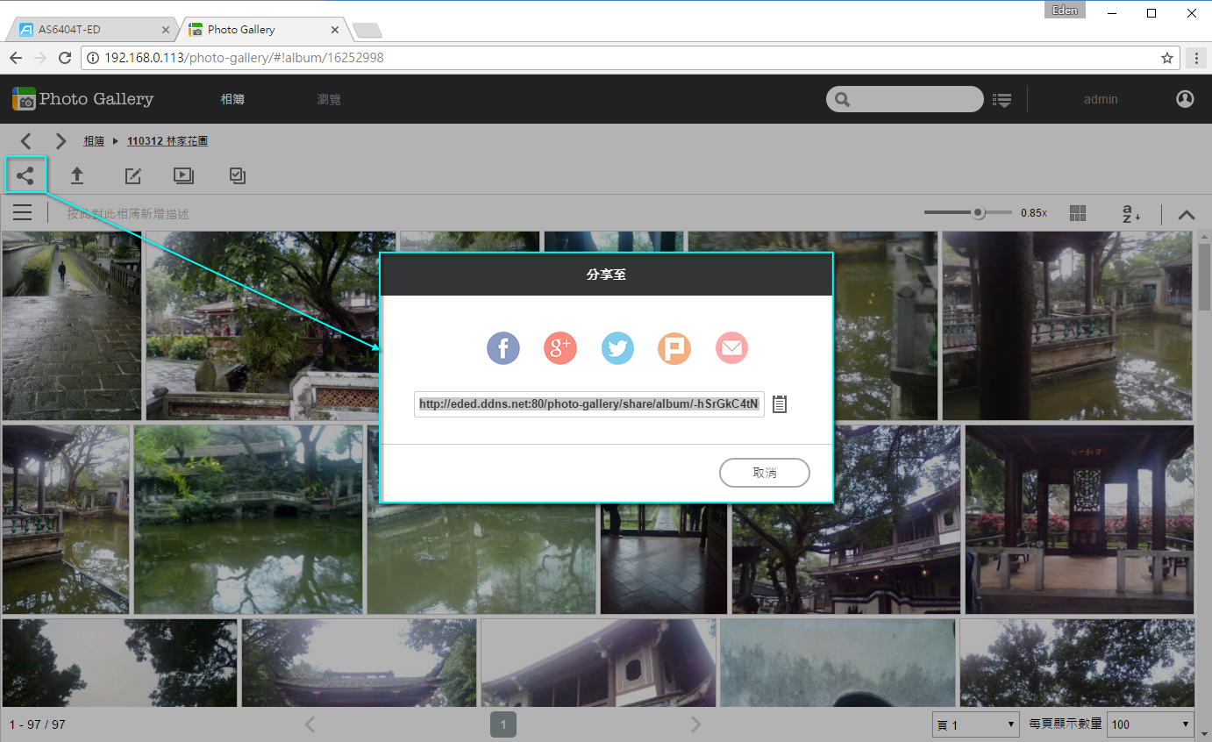Click the share album icon

coord(25,175)
